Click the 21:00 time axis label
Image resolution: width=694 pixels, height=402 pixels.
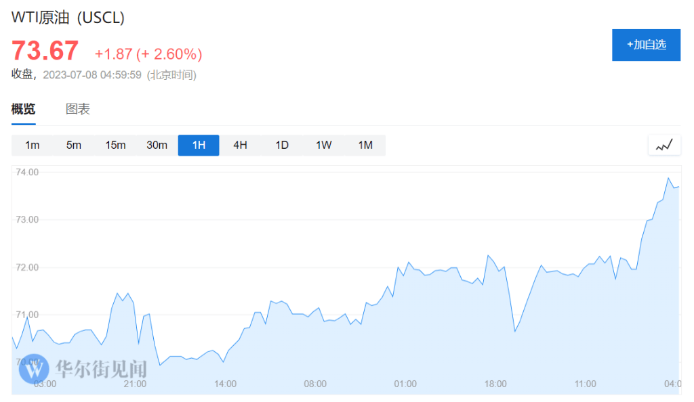(x=135, y=384)
